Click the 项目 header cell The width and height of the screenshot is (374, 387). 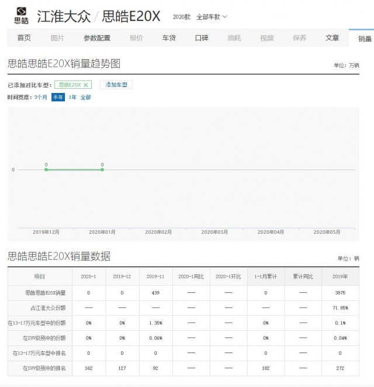point(40,277)
